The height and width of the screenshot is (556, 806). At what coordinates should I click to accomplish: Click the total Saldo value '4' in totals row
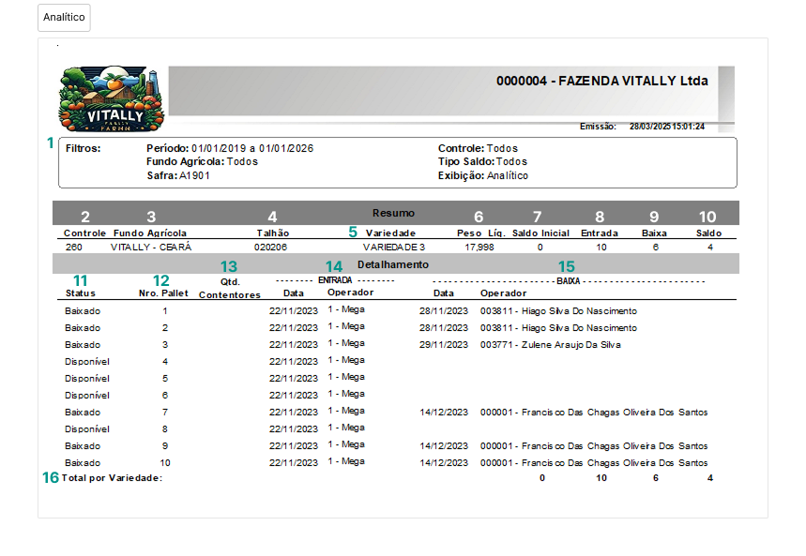click(x=710, y=478)
